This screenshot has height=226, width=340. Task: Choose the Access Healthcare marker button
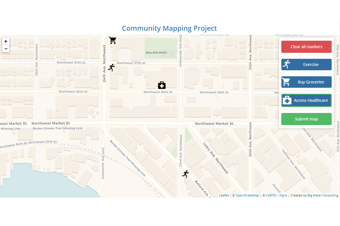pyautogui.click(x=306, y=100)
